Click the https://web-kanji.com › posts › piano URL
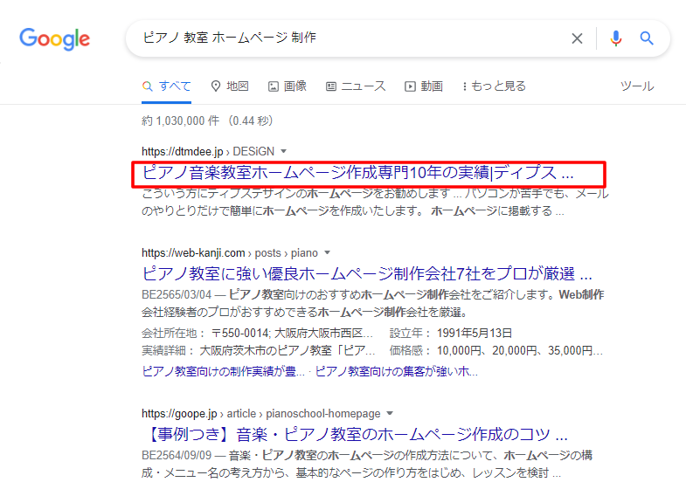This screenshot has height=496, width=686. point(230,253)
